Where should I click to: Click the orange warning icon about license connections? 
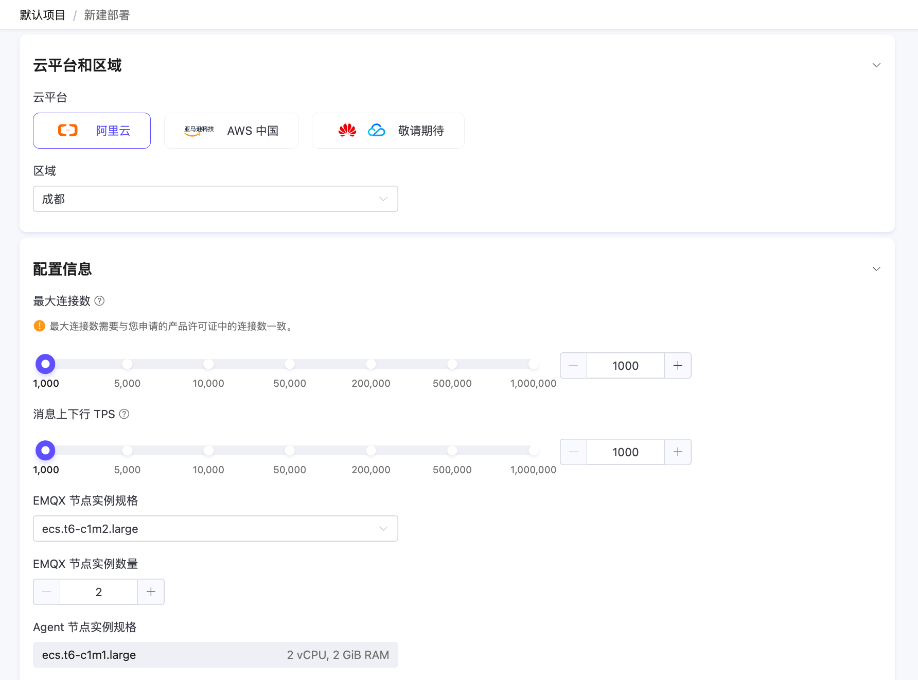click(39, 326)
